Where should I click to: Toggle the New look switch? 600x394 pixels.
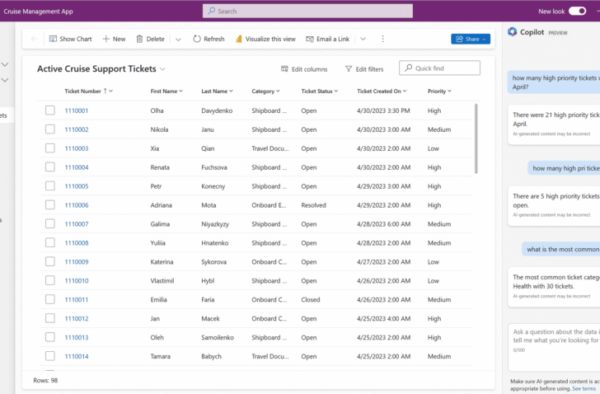(578, 11)
